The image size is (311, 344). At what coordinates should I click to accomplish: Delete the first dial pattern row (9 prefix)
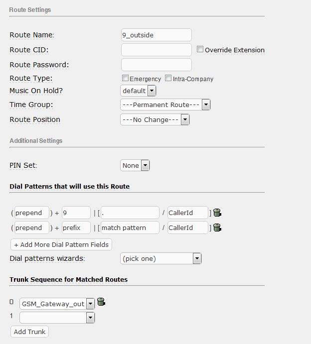(217, 213)
